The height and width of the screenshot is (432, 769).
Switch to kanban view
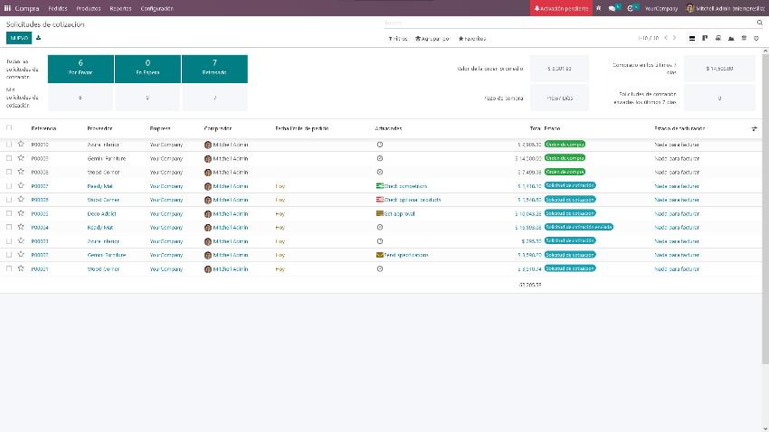[x=705, y=38]
